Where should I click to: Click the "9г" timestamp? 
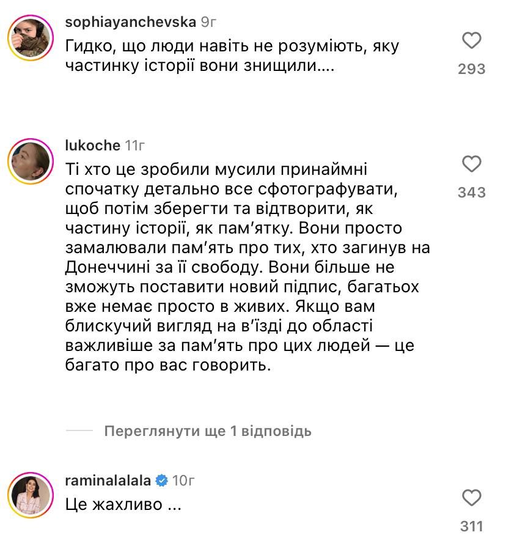[209, 23]
